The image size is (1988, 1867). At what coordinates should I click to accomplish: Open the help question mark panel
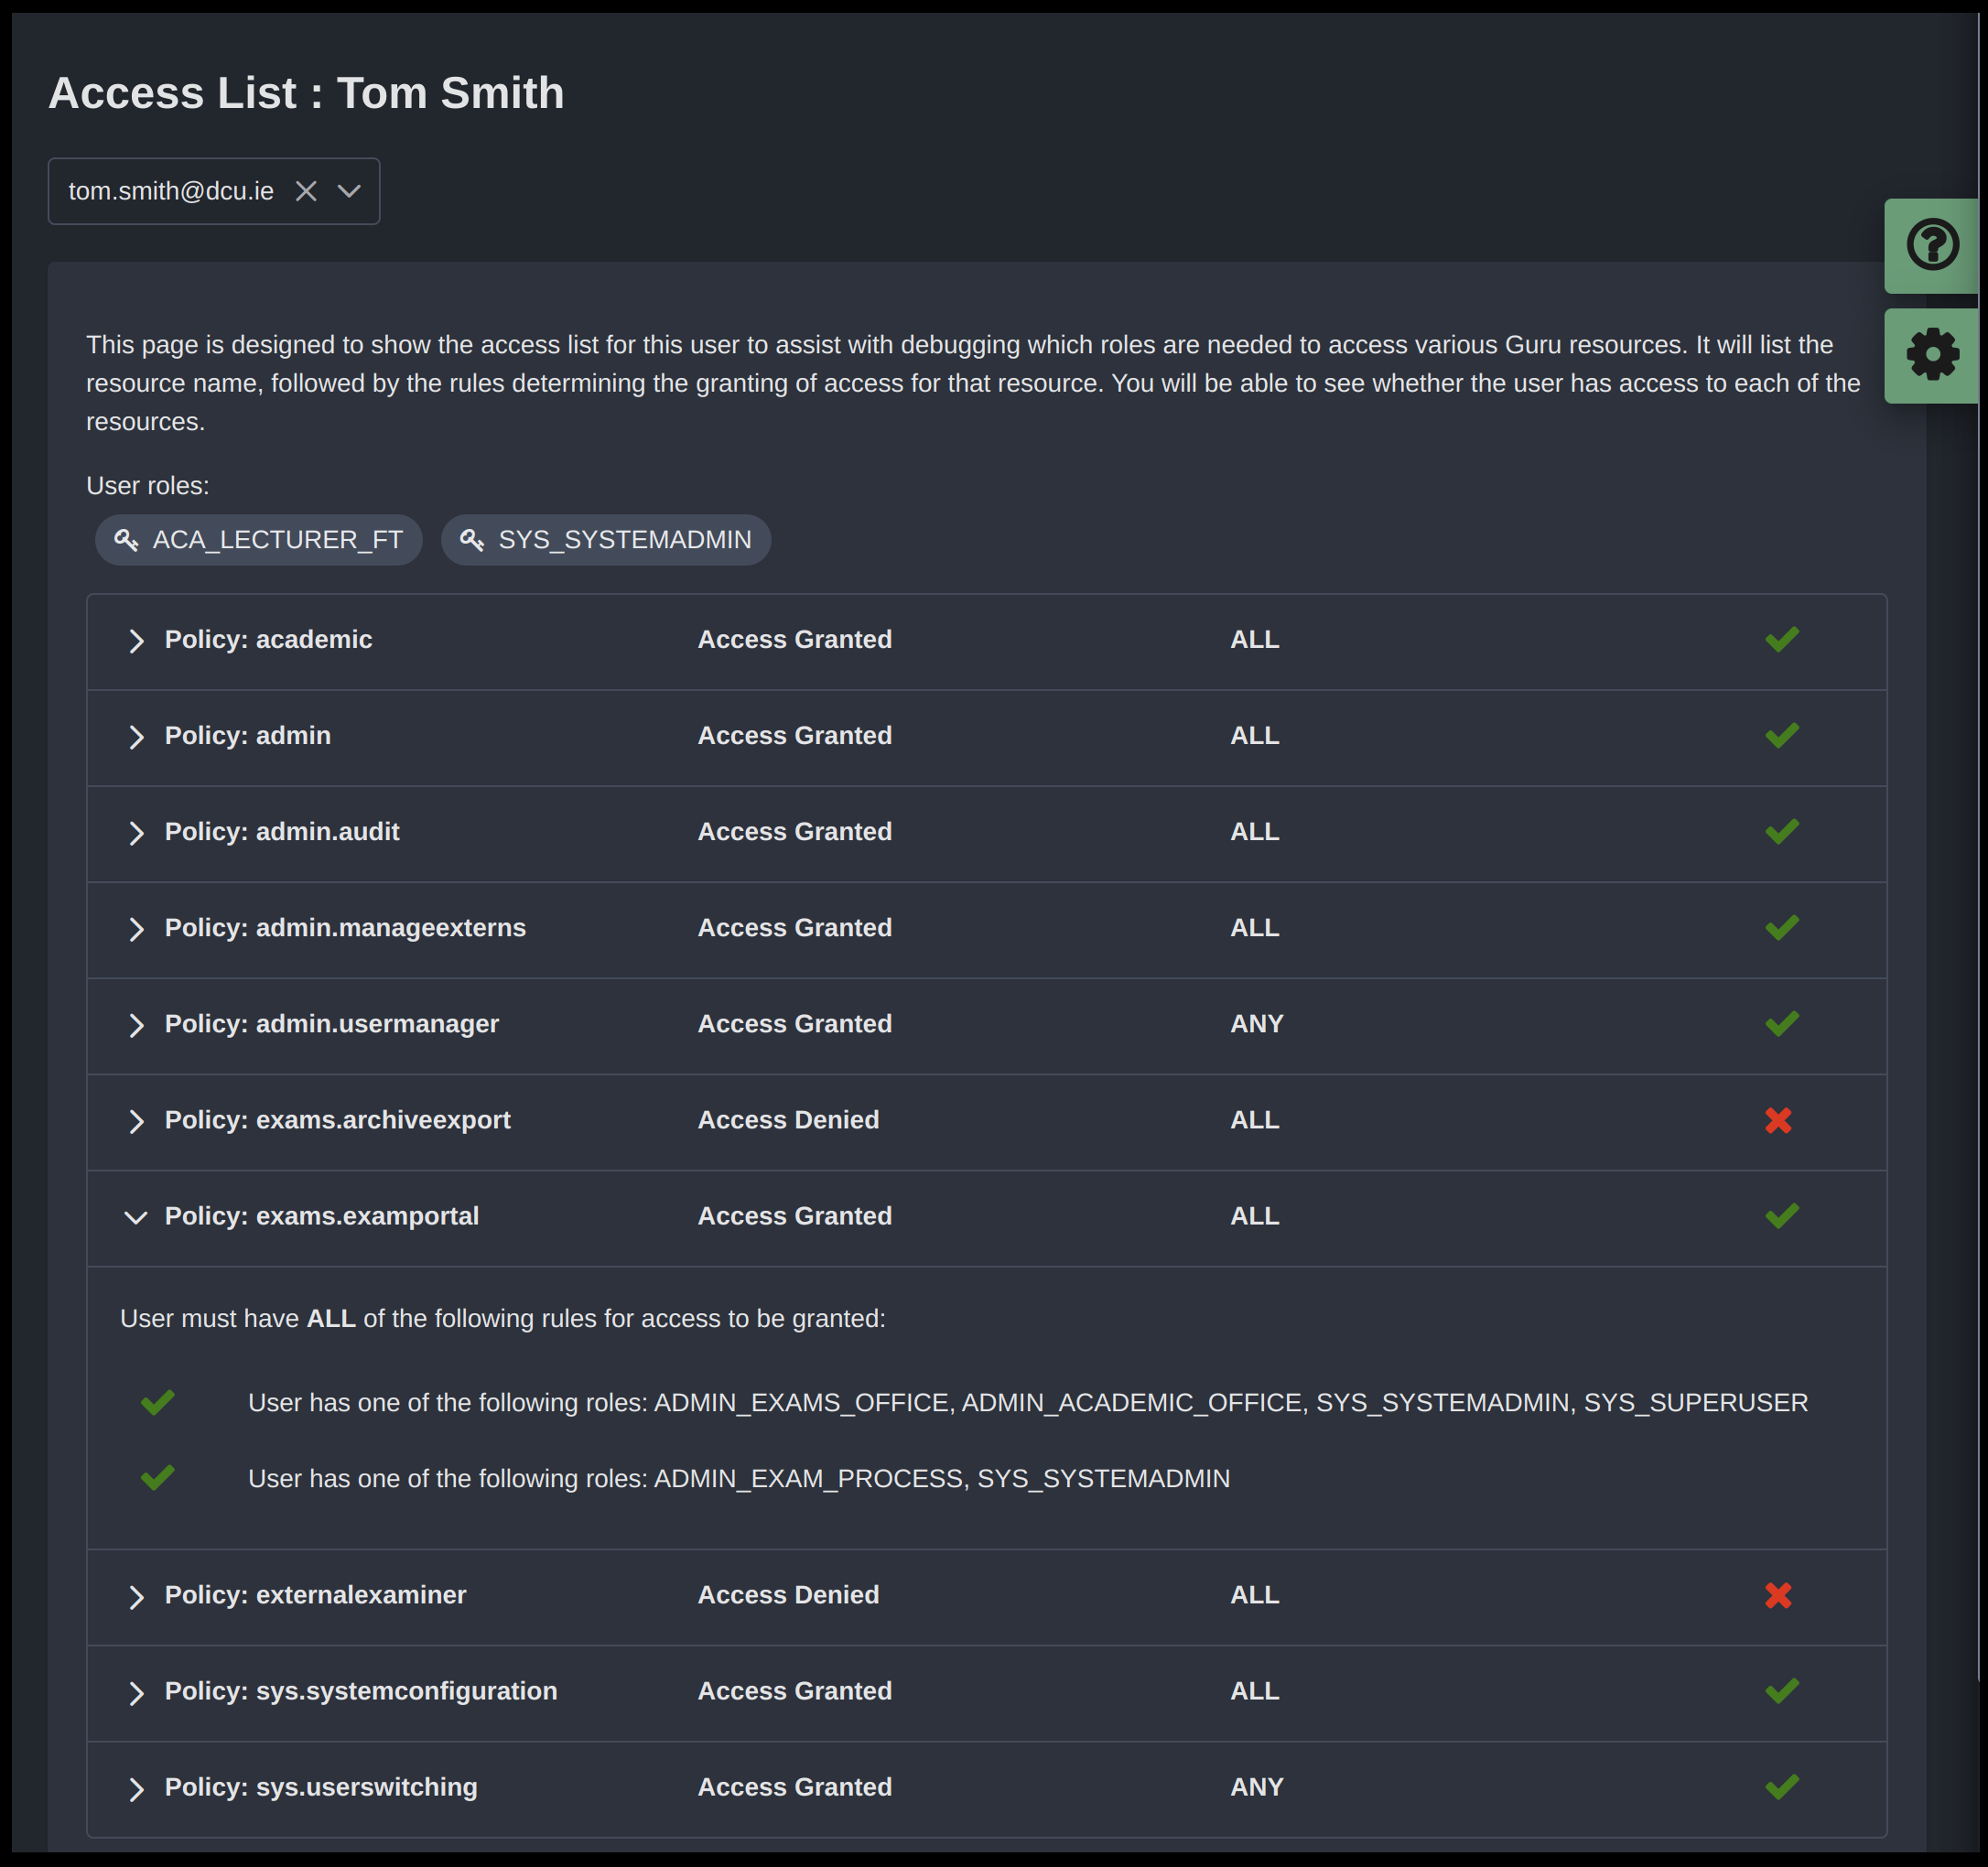pyautogui.click(x=1931, y=245)
